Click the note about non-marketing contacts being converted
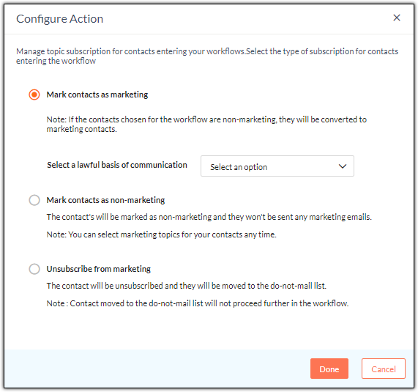Image resolution: width=418 pixels, height=392 pixels. click(206, 125)
